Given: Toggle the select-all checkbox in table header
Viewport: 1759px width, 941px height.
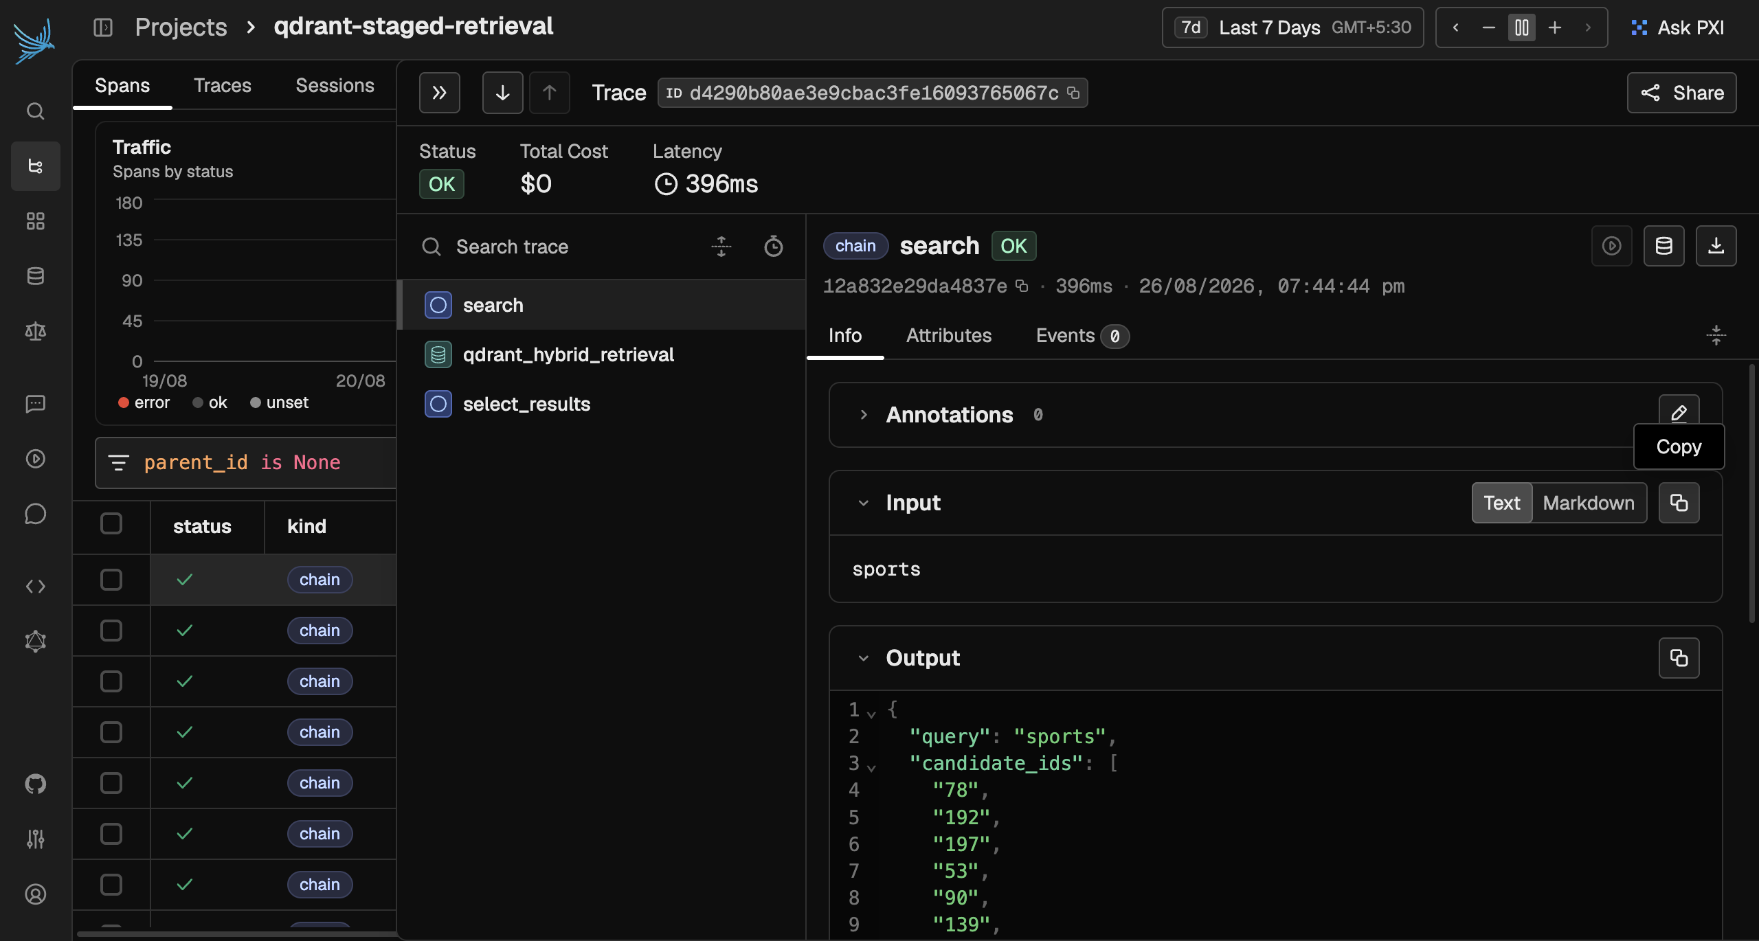Looking at the screenshot, I should click(111, 524).
